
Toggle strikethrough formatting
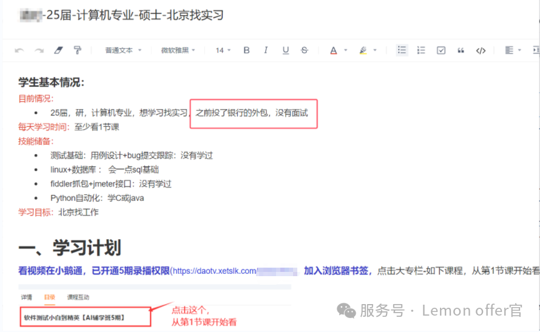click(305, 50)
